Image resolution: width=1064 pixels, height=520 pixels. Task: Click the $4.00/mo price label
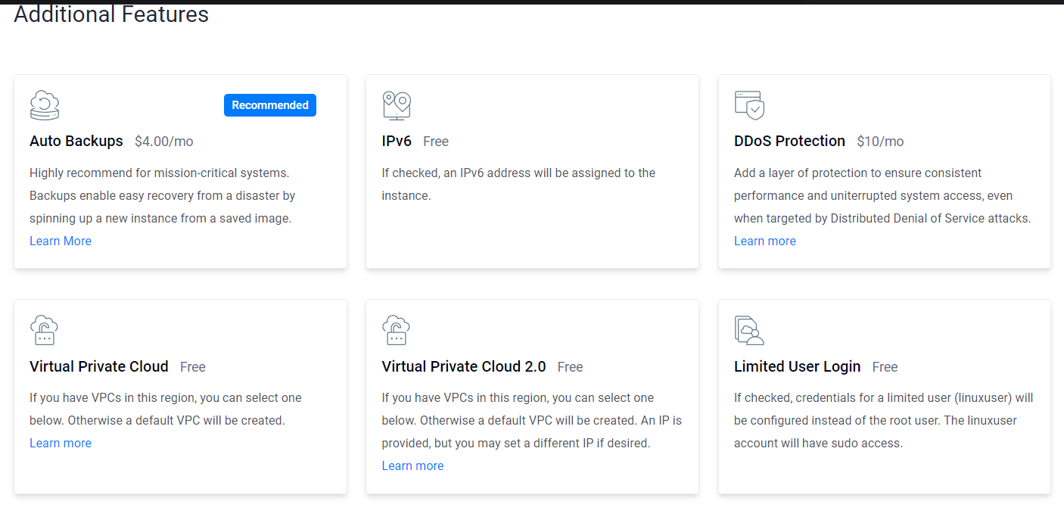pos(164,142)
